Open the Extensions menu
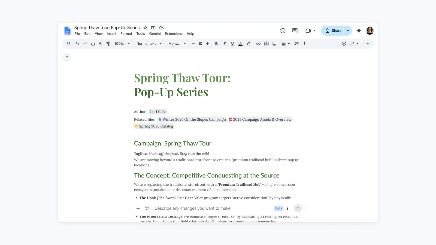The width and height of the screenshot is (436, 245). tap(174, 34)
